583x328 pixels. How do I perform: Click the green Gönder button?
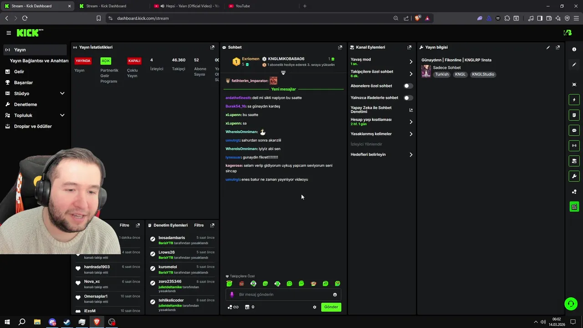point(331,307)
